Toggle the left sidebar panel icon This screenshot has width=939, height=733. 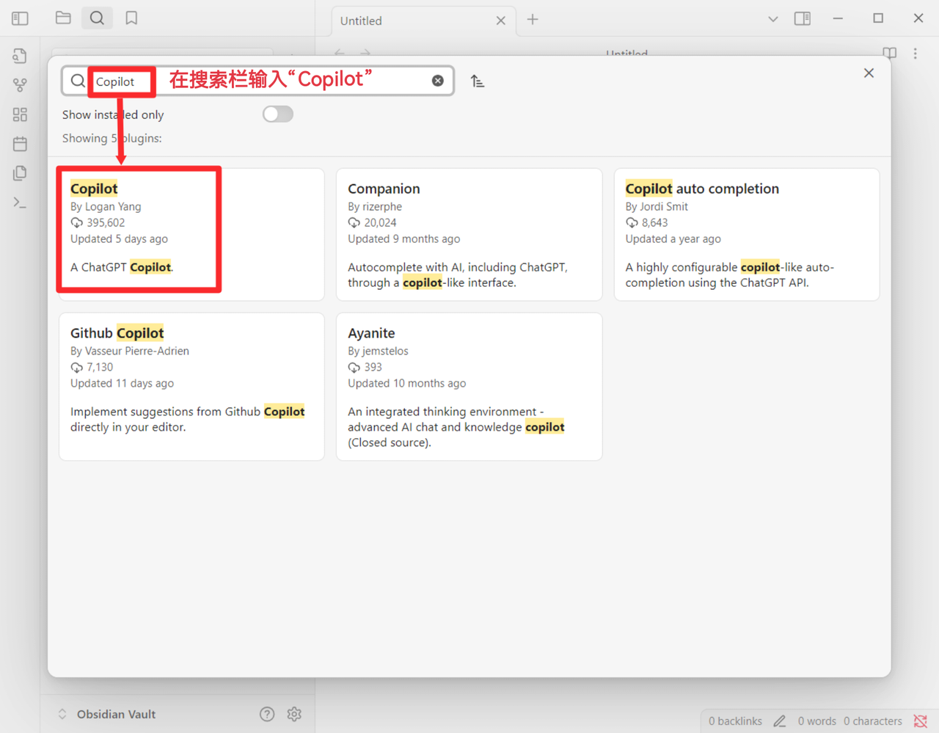point(20,18)
